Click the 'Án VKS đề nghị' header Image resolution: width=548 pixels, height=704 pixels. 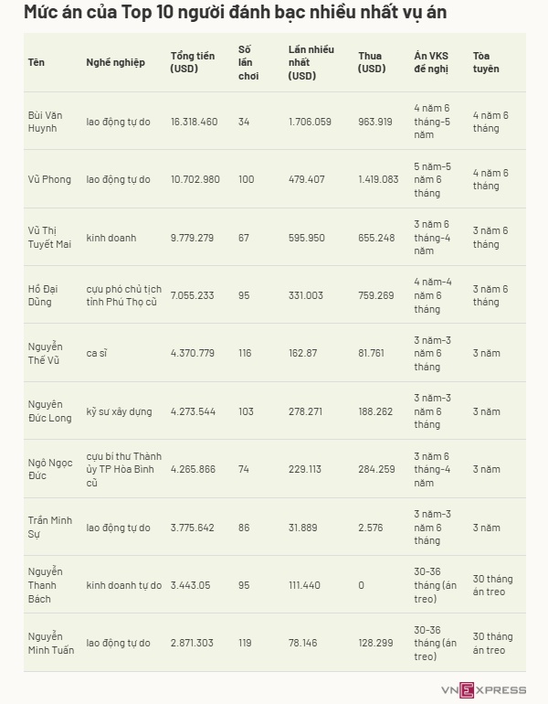pyautogui.click(x=431, y=62)
